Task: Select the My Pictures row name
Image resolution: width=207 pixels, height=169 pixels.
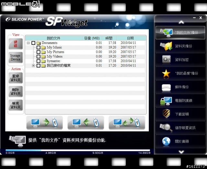Action: tap(55, 52)
